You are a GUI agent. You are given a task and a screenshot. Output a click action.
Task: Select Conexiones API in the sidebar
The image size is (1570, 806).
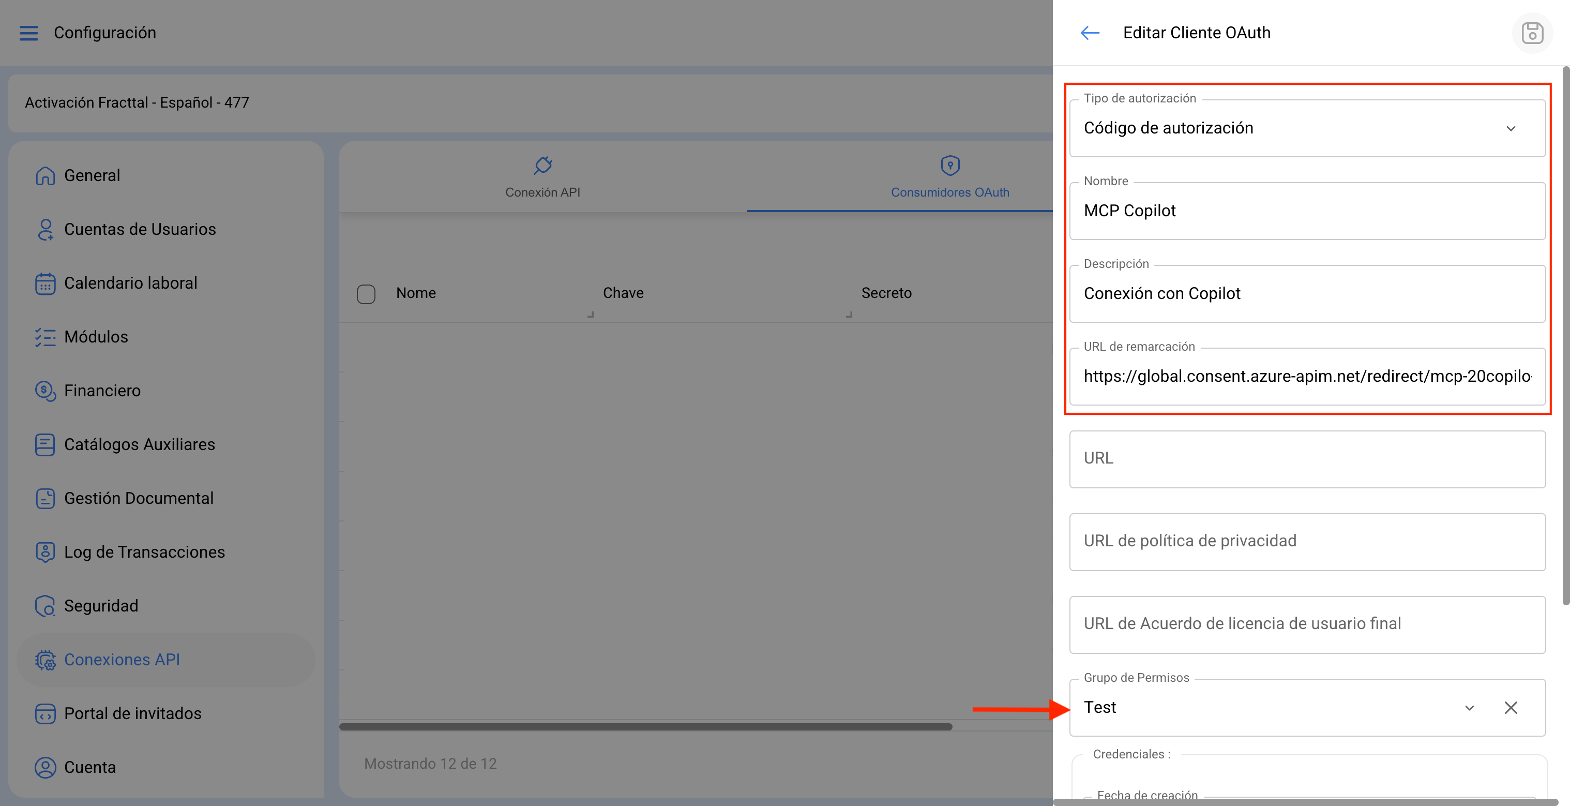tap(166, 660)
